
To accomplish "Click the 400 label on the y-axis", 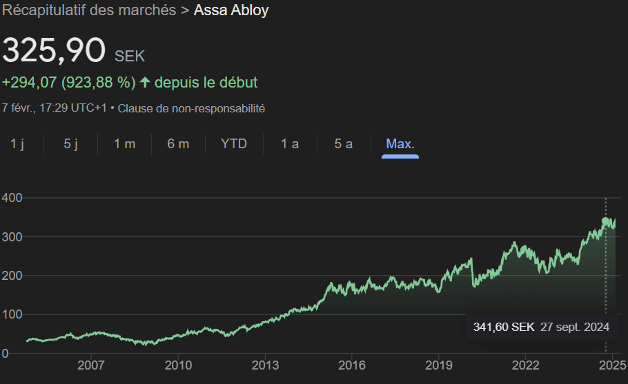I will coord(11,198).
